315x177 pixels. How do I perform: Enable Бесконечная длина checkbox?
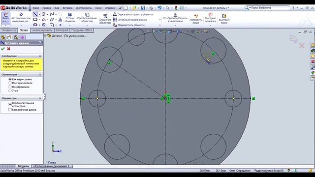coord(10,110)
